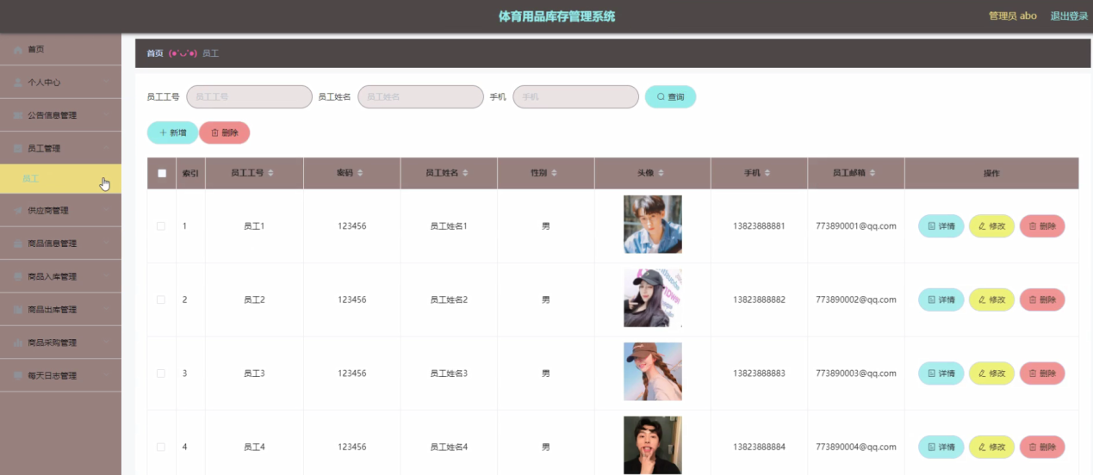The width and height of the screenshot is (1093, 475).
Task: Expand the 每天日志管理 chevron
Action: click(105, 375)
